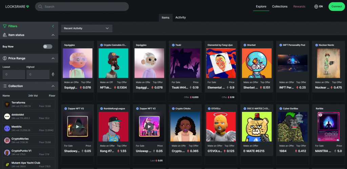Image resolution: width=347 pixels, height=169 pixels.
Task: Open the dotdotdot collection row
Action: (29, 116)
